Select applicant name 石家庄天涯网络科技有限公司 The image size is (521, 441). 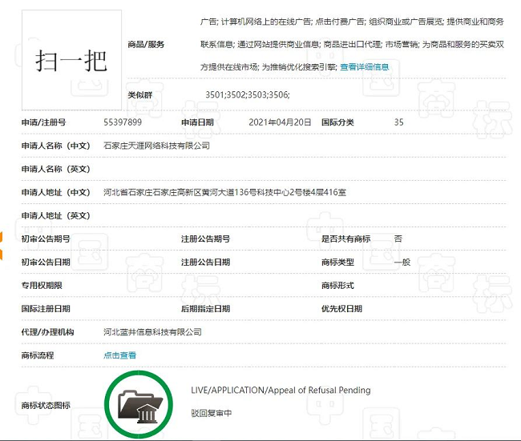(x=156, y=146)
